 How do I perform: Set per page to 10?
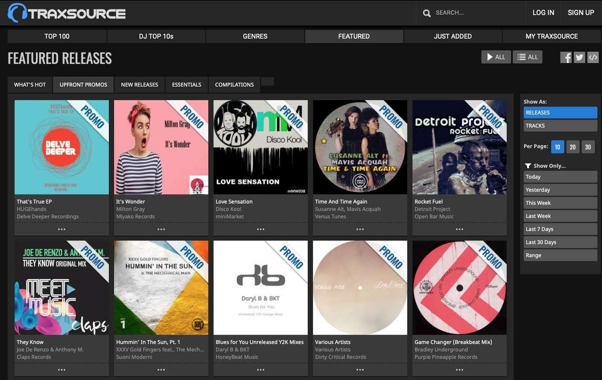pyautogui.click(x=557, y=147)
